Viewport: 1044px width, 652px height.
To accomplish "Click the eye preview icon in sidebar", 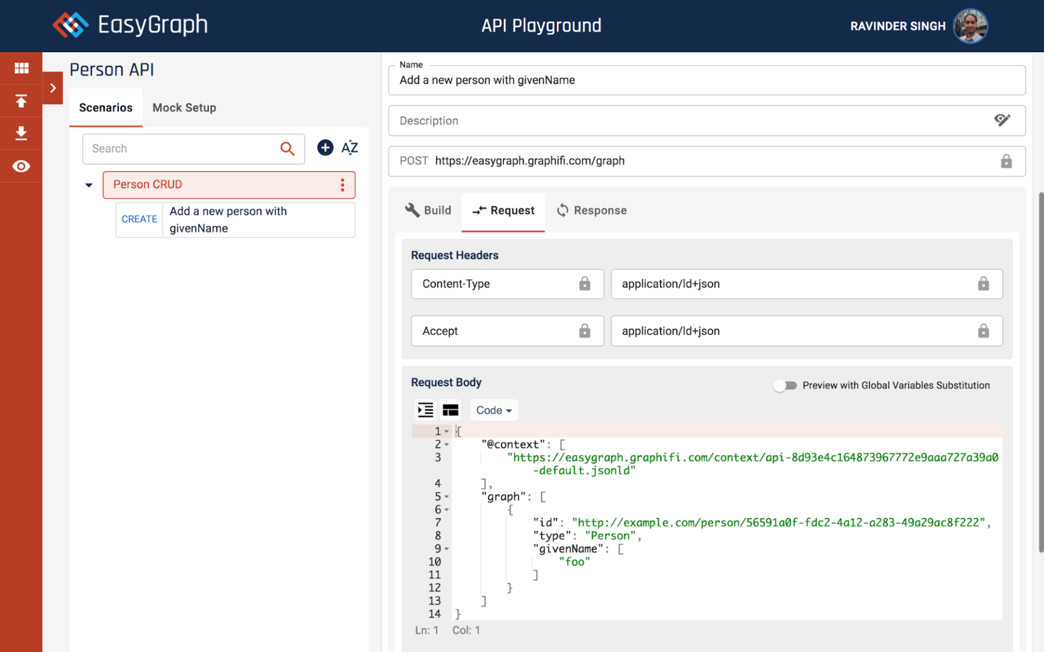I will (x=21, y=166).
